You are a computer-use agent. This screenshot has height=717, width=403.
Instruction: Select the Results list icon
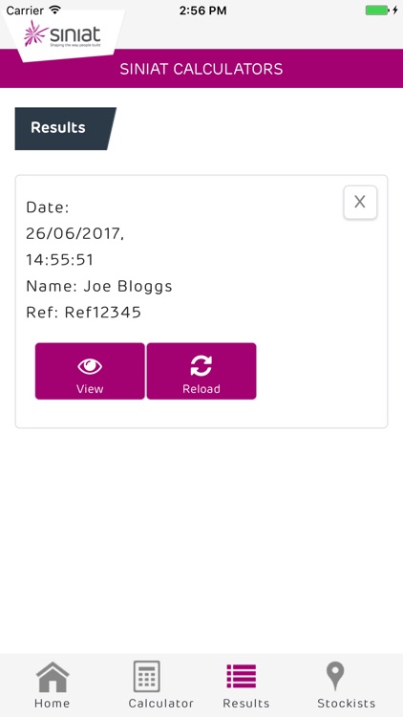pyautogui.click(x=242, y=676)
